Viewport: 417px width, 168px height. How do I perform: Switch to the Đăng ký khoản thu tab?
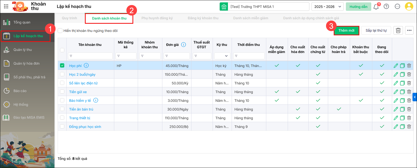tap(203, 18)
